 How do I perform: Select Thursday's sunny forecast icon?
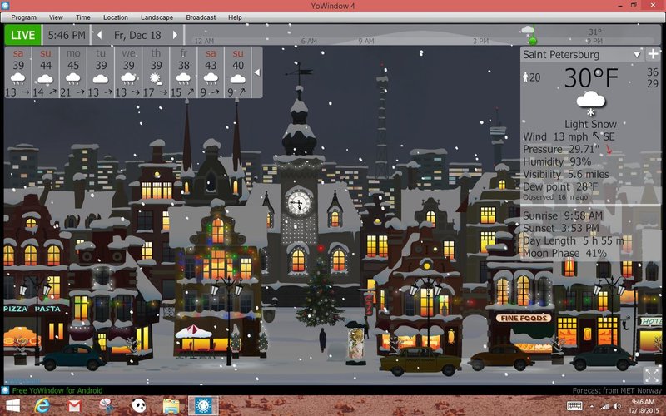click(x=156, y=78)
